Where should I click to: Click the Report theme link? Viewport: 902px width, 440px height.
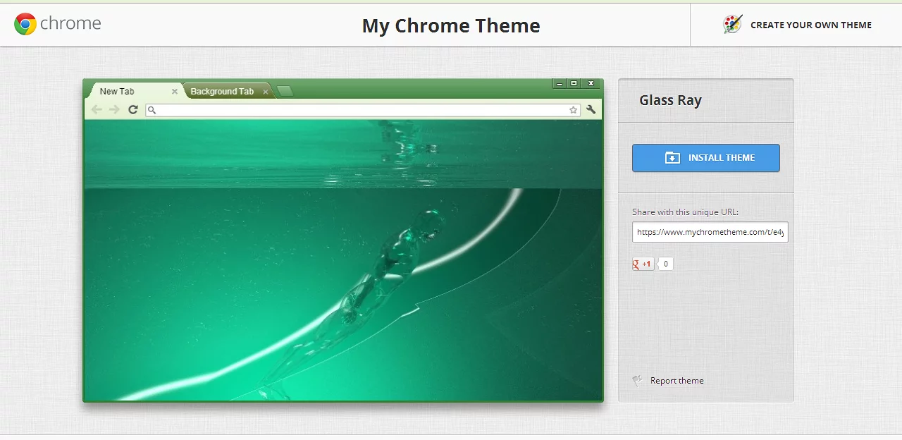tap(676, 381)
